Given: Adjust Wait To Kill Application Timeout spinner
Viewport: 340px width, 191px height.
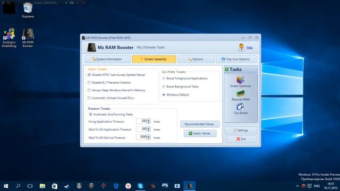Looking at the screenshot, I should 149,129.
